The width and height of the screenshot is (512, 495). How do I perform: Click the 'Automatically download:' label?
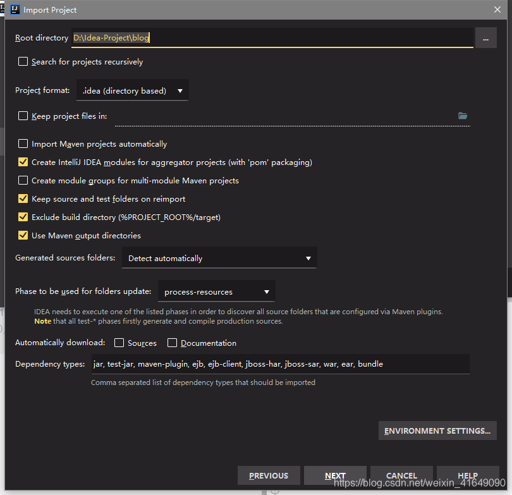point(60,343)
